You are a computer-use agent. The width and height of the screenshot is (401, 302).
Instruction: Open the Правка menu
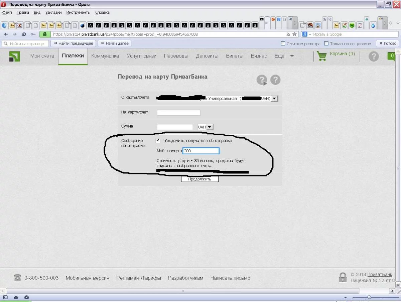tap(23, 13)
